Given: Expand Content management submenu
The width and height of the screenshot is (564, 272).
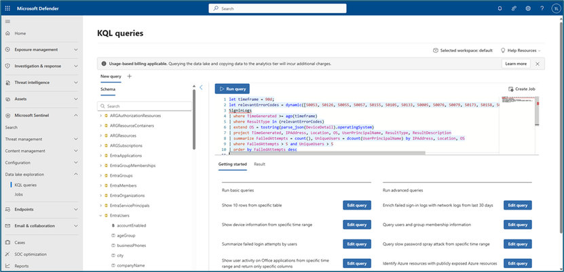Looking at the screenshot, I should coord(76,151).
